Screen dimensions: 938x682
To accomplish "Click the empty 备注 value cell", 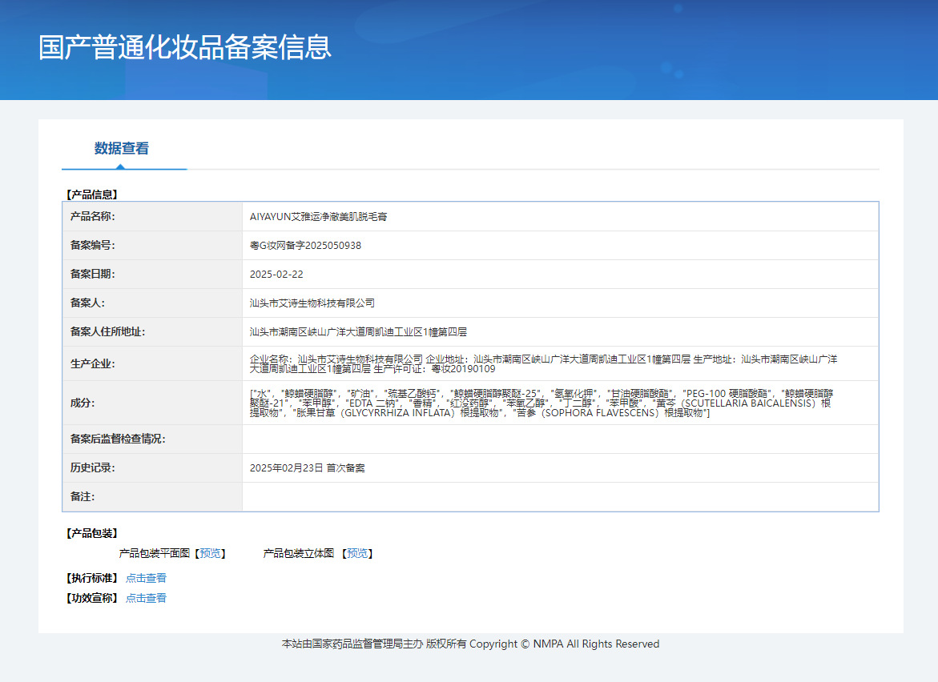I will click(x=559, y=497).
